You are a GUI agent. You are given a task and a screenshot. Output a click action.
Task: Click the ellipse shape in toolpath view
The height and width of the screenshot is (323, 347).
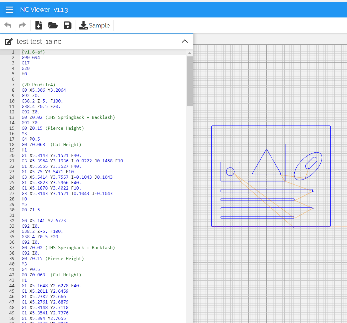click(308, 166)
